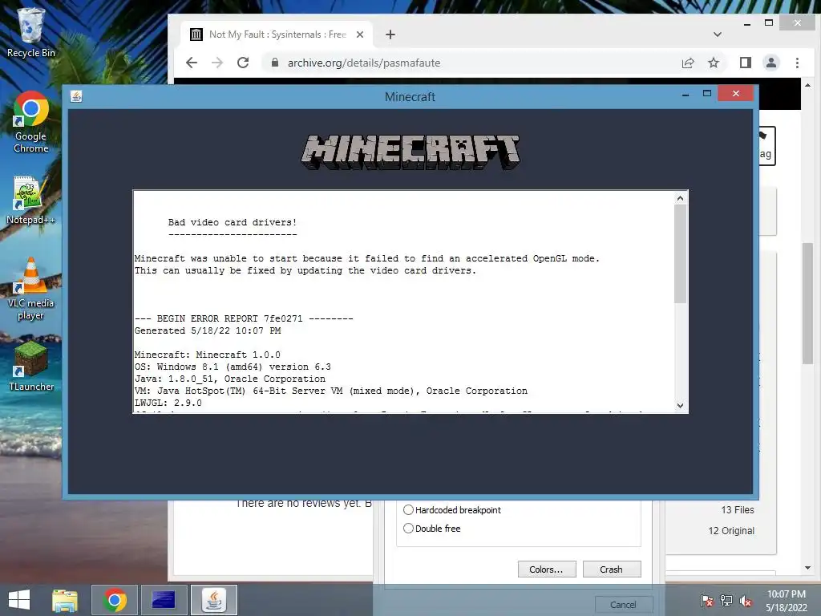Select the Hardcoded breakpoint radio option
The image size is (821, 616).
point(408,509)
